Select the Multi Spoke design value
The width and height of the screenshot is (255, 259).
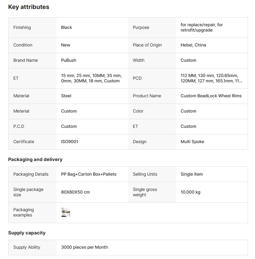(192, 142)
